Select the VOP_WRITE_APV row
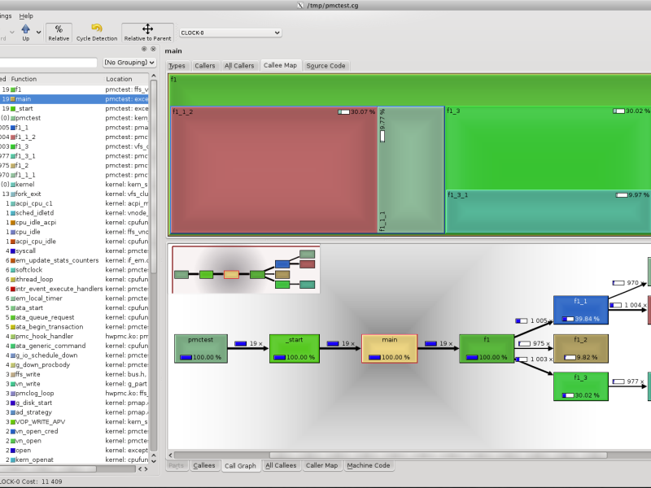 click(x=74, y=421)
